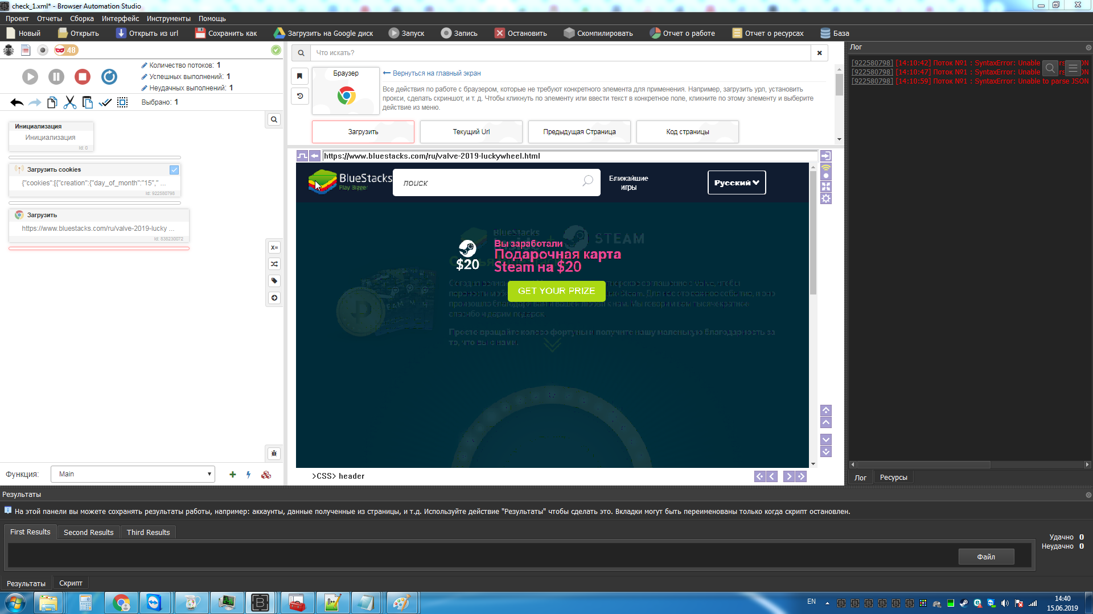This screenshot has height=614, width=1093.
Task: Click the shuffle arrows icon
Action: coord(274,264)
